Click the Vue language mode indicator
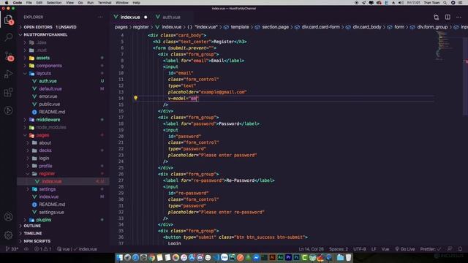Image resolution: width=468 pixels, height=263 pixels. pos(385,249)
